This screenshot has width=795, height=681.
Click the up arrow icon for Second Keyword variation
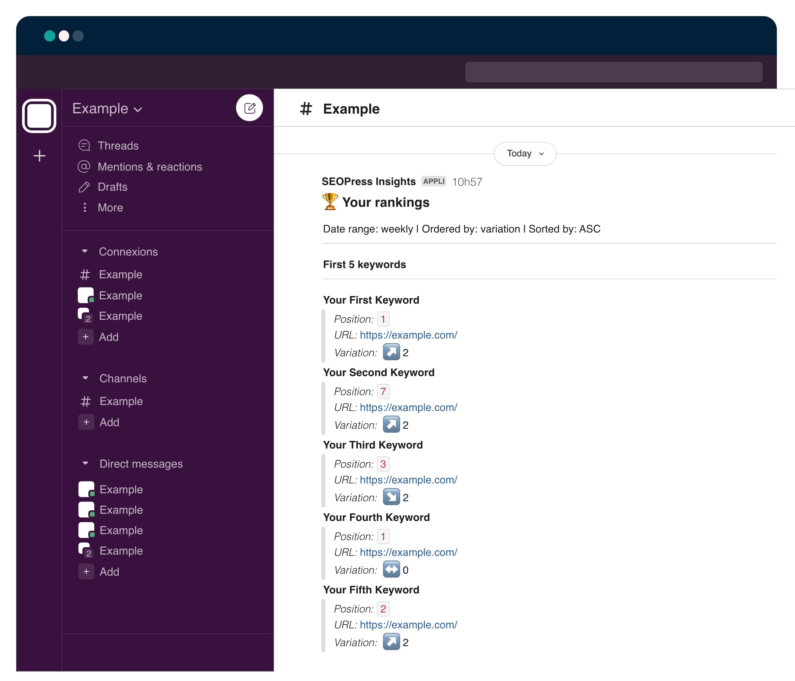pyautogui.click(x=391, y=424)
